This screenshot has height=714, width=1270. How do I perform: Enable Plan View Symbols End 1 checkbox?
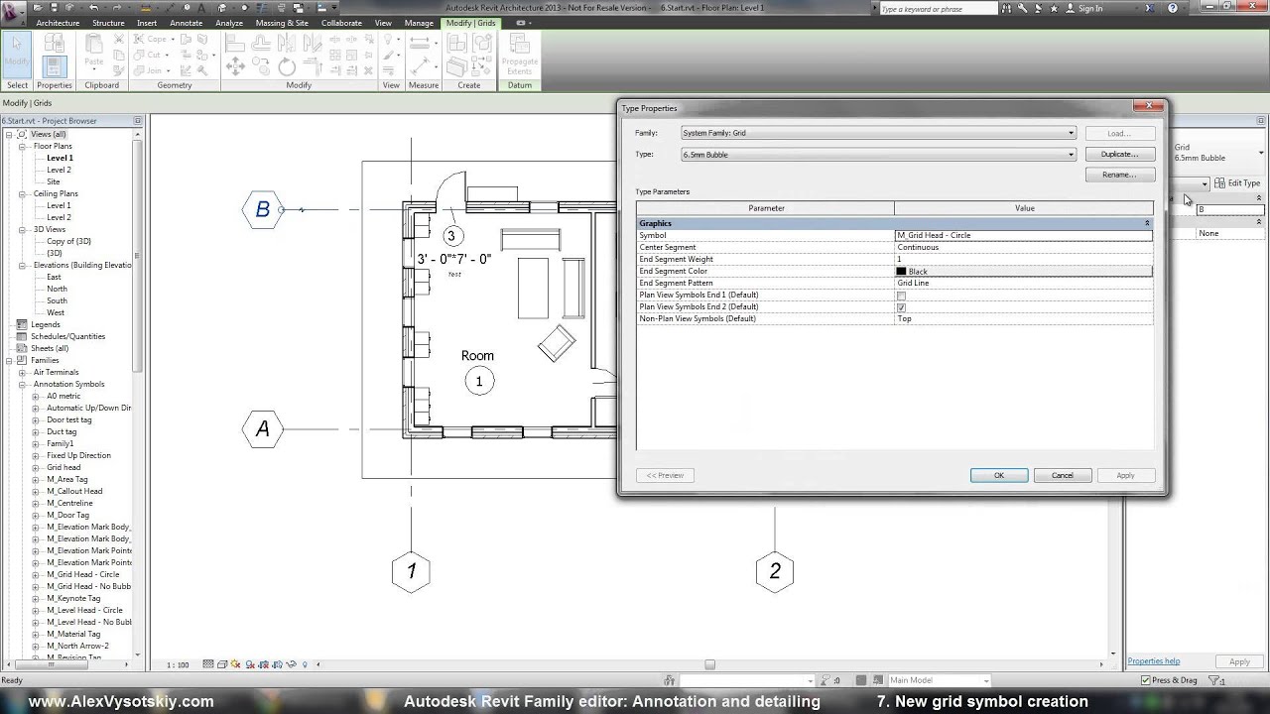[x=901, y=296]
